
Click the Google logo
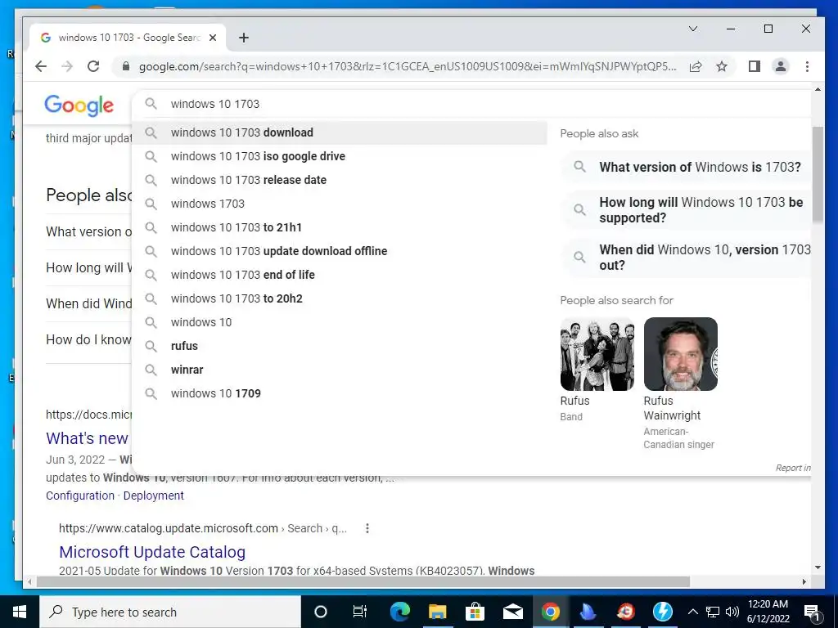pyautogui.click(x=79, y=105)
